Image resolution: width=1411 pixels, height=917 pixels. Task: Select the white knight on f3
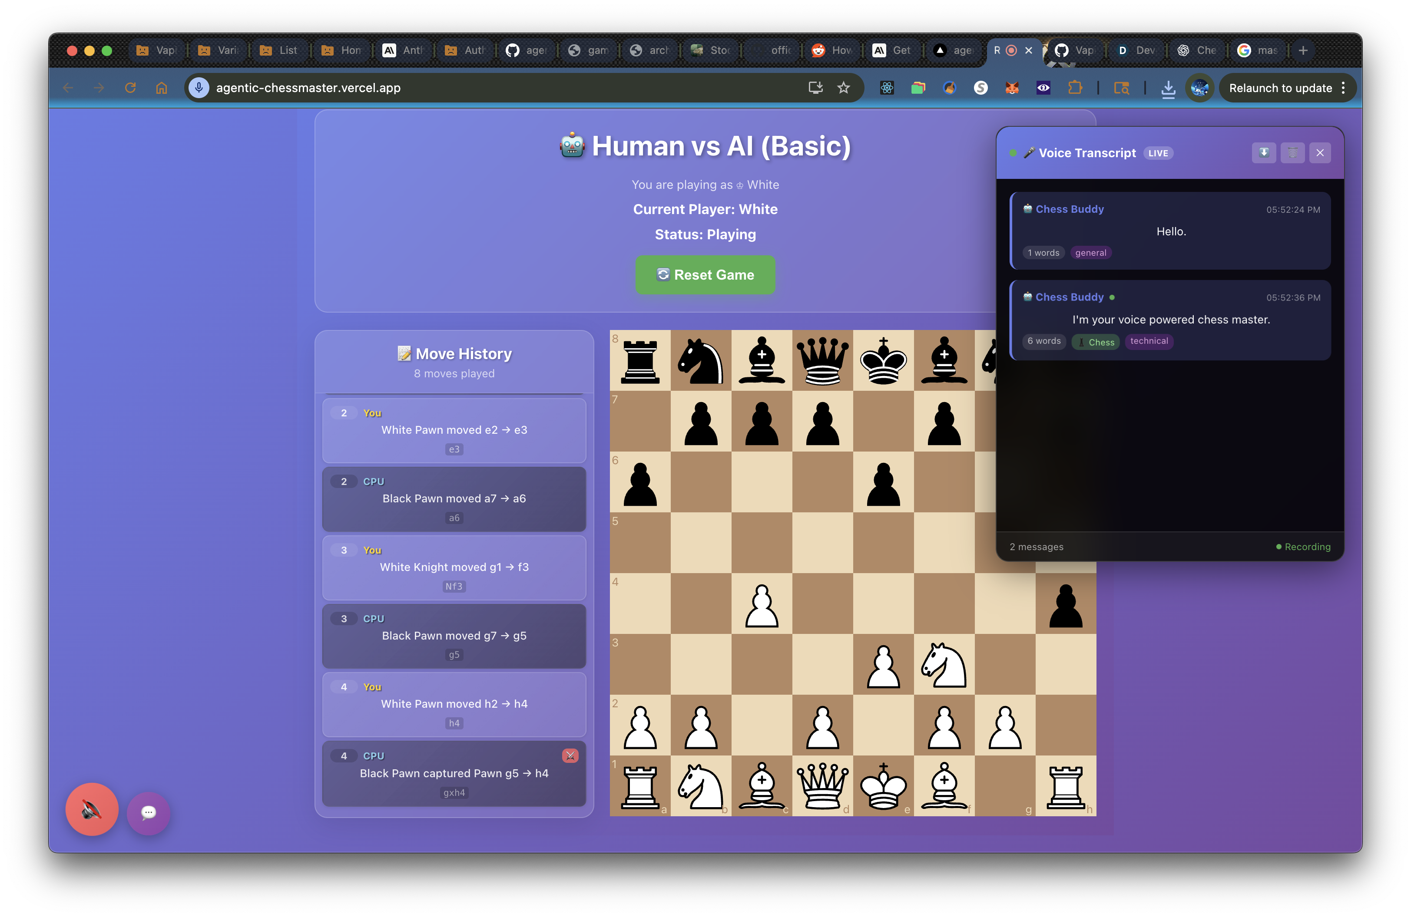(944, 665)
